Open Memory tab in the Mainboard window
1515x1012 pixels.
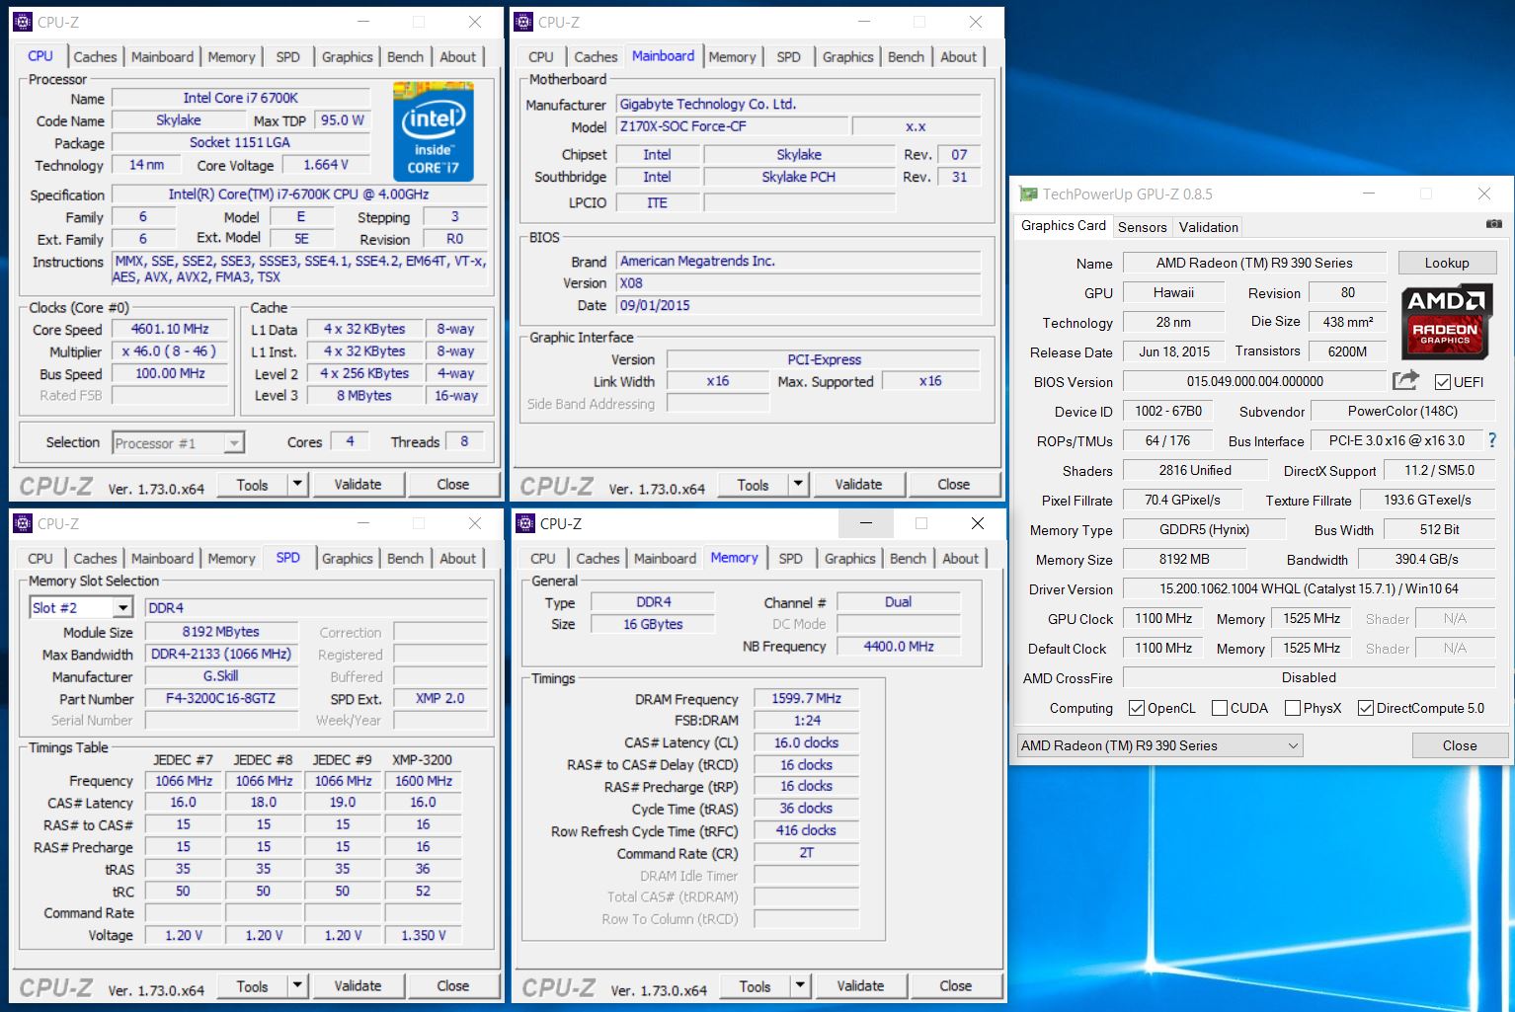coord(732,56)
